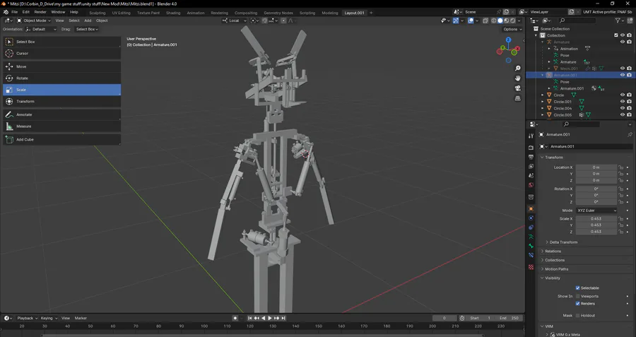636x337 pixels.
Task: Open the Physics properties tab icon
Action: [x=531, y=218]
